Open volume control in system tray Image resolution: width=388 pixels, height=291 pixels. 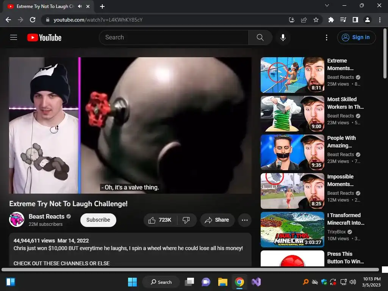(x=353, y=282)
